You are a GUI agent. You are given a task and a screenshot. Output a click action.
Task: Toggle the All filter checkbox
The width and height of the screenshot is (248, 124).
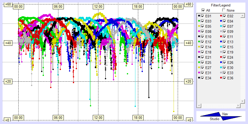click(203, 10)
